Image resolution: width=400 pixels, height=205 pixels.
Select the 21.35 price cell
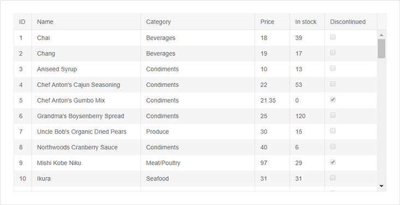tap(272, 101)
